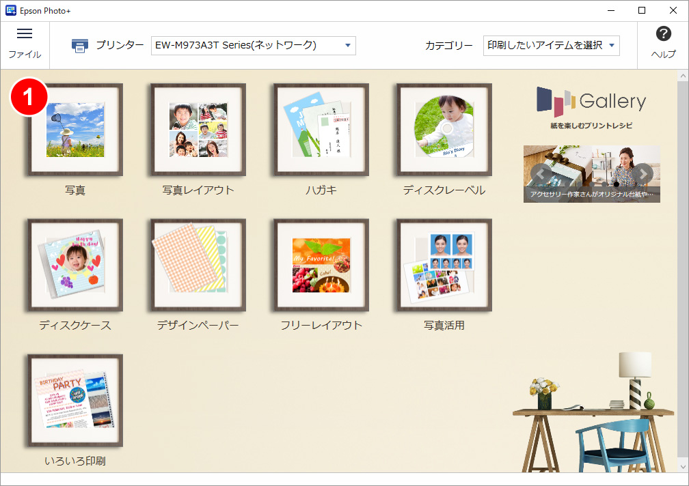Open the Gallery accessory artist banner image
Screen dimensions: 689x486
(591, 171)
